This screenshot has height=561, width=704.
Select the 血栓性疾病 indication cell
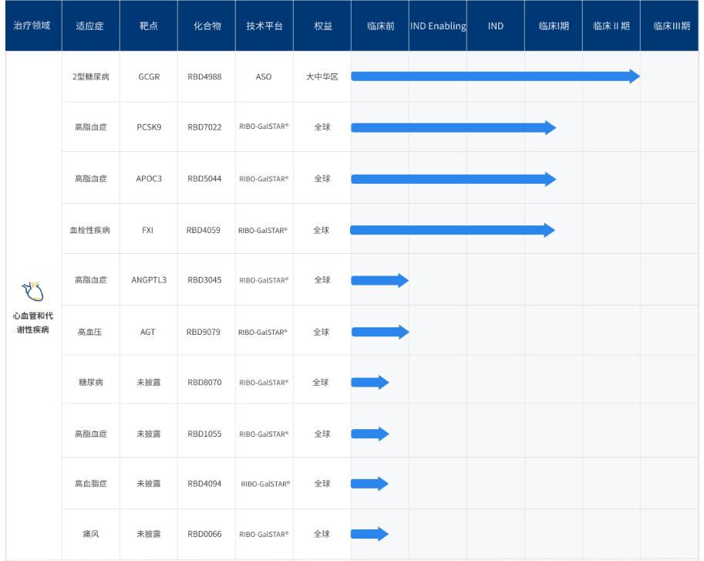click(89, 230)
